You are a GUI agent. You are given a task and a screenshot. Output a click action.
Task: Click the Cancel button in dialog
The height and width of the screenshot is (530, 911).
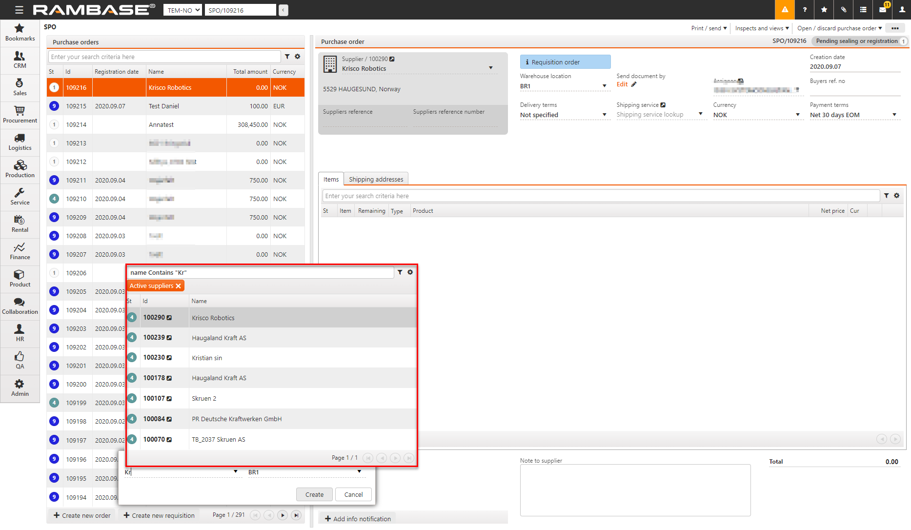tap(353, 494)
